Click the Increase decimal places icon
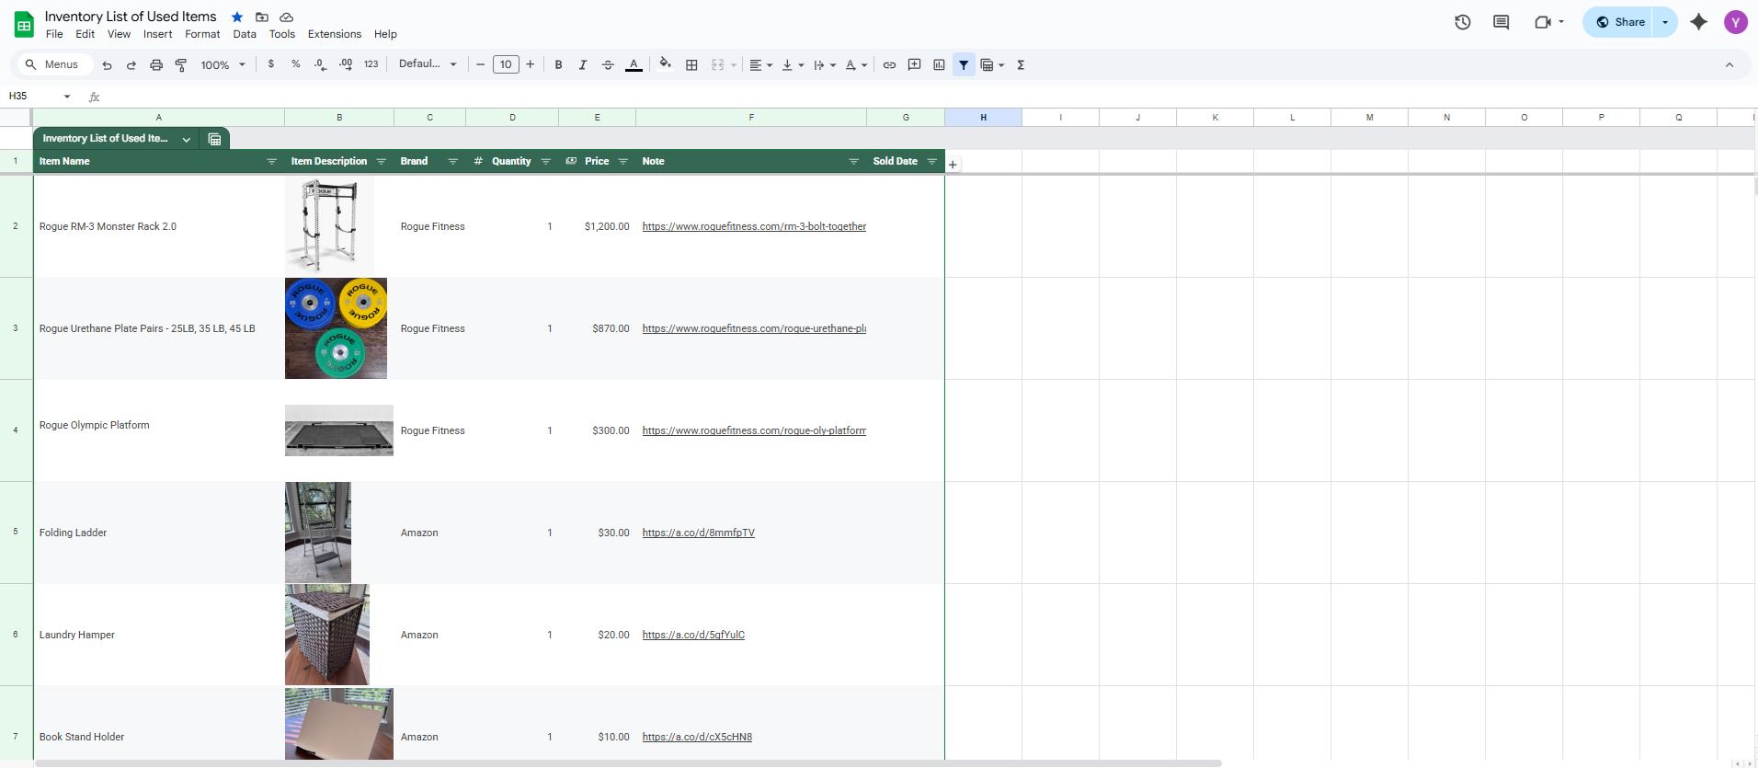The image size is (1758, 768). tap(346, 64)
